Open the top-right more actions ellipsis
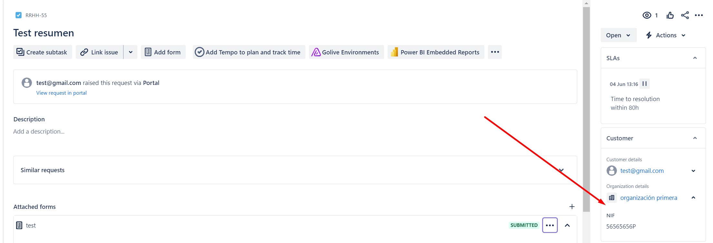This screenshot has width=713, height=243. click(x=699, y=15)
